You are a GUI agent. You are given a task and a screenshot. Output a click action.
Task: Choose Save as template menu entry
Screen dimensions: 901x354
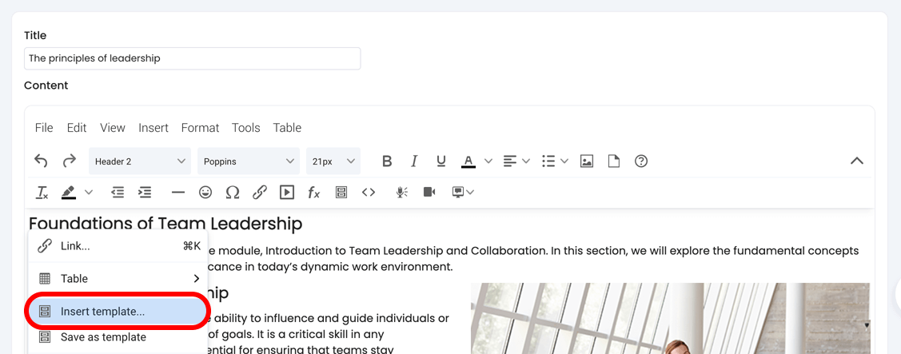click(x=118, y=336)
